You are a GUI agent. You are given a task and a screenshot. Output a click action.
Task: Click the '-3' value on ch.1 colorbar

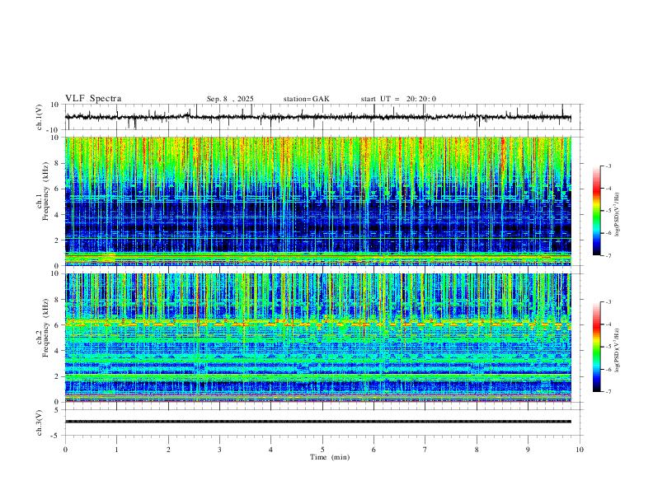click(x=608, y=166)
